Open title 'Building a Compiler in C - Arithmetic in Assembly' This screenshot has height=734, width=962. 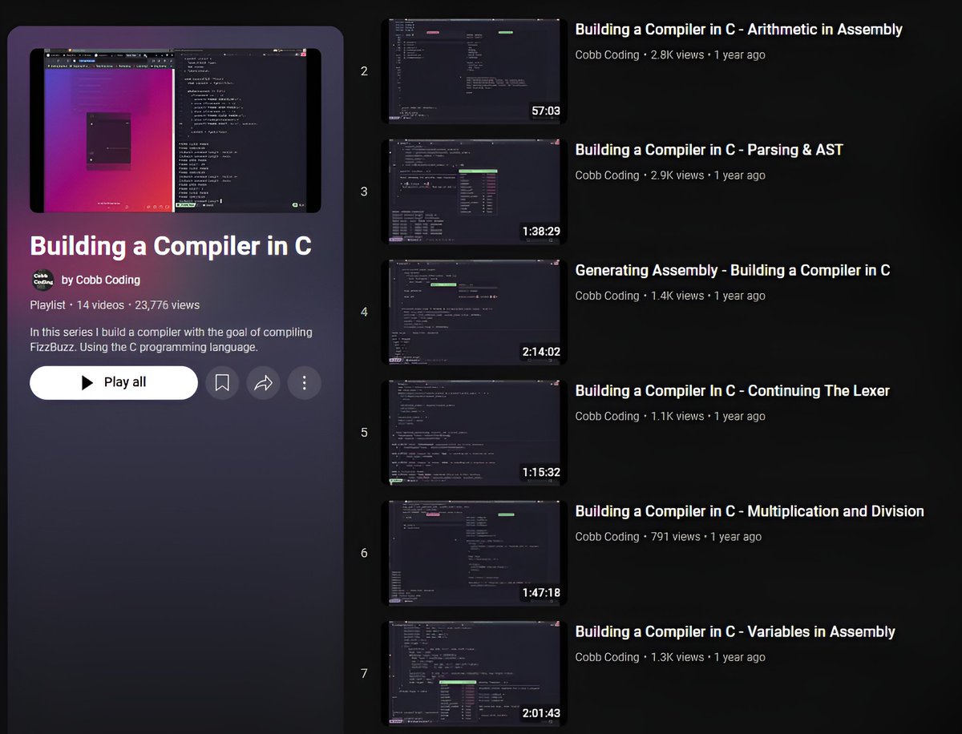coord(739,30)
